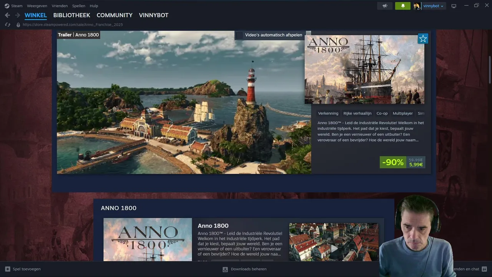Expand the vinnybot account dropdown
492x277 pixels.
433,6
